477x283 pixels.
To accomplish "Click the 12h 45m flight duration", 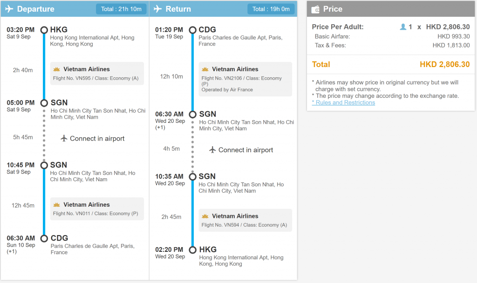I will coord(23,205).
